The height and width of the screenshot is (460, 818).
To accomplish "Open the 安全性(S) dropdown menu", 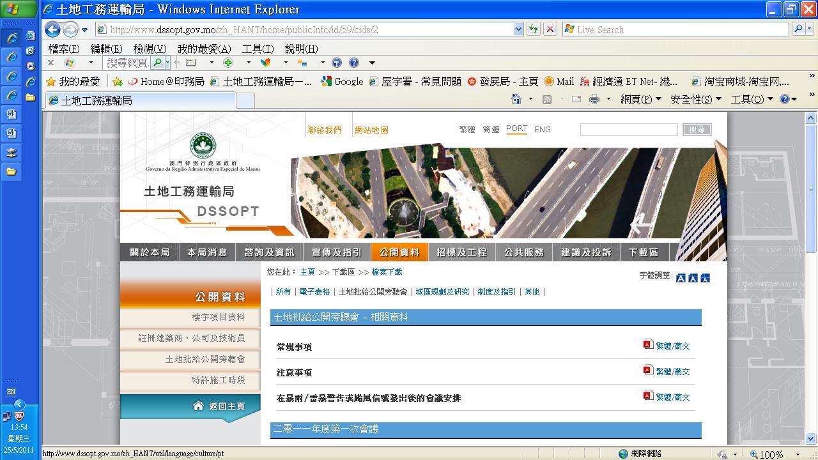I will point(695,99).
